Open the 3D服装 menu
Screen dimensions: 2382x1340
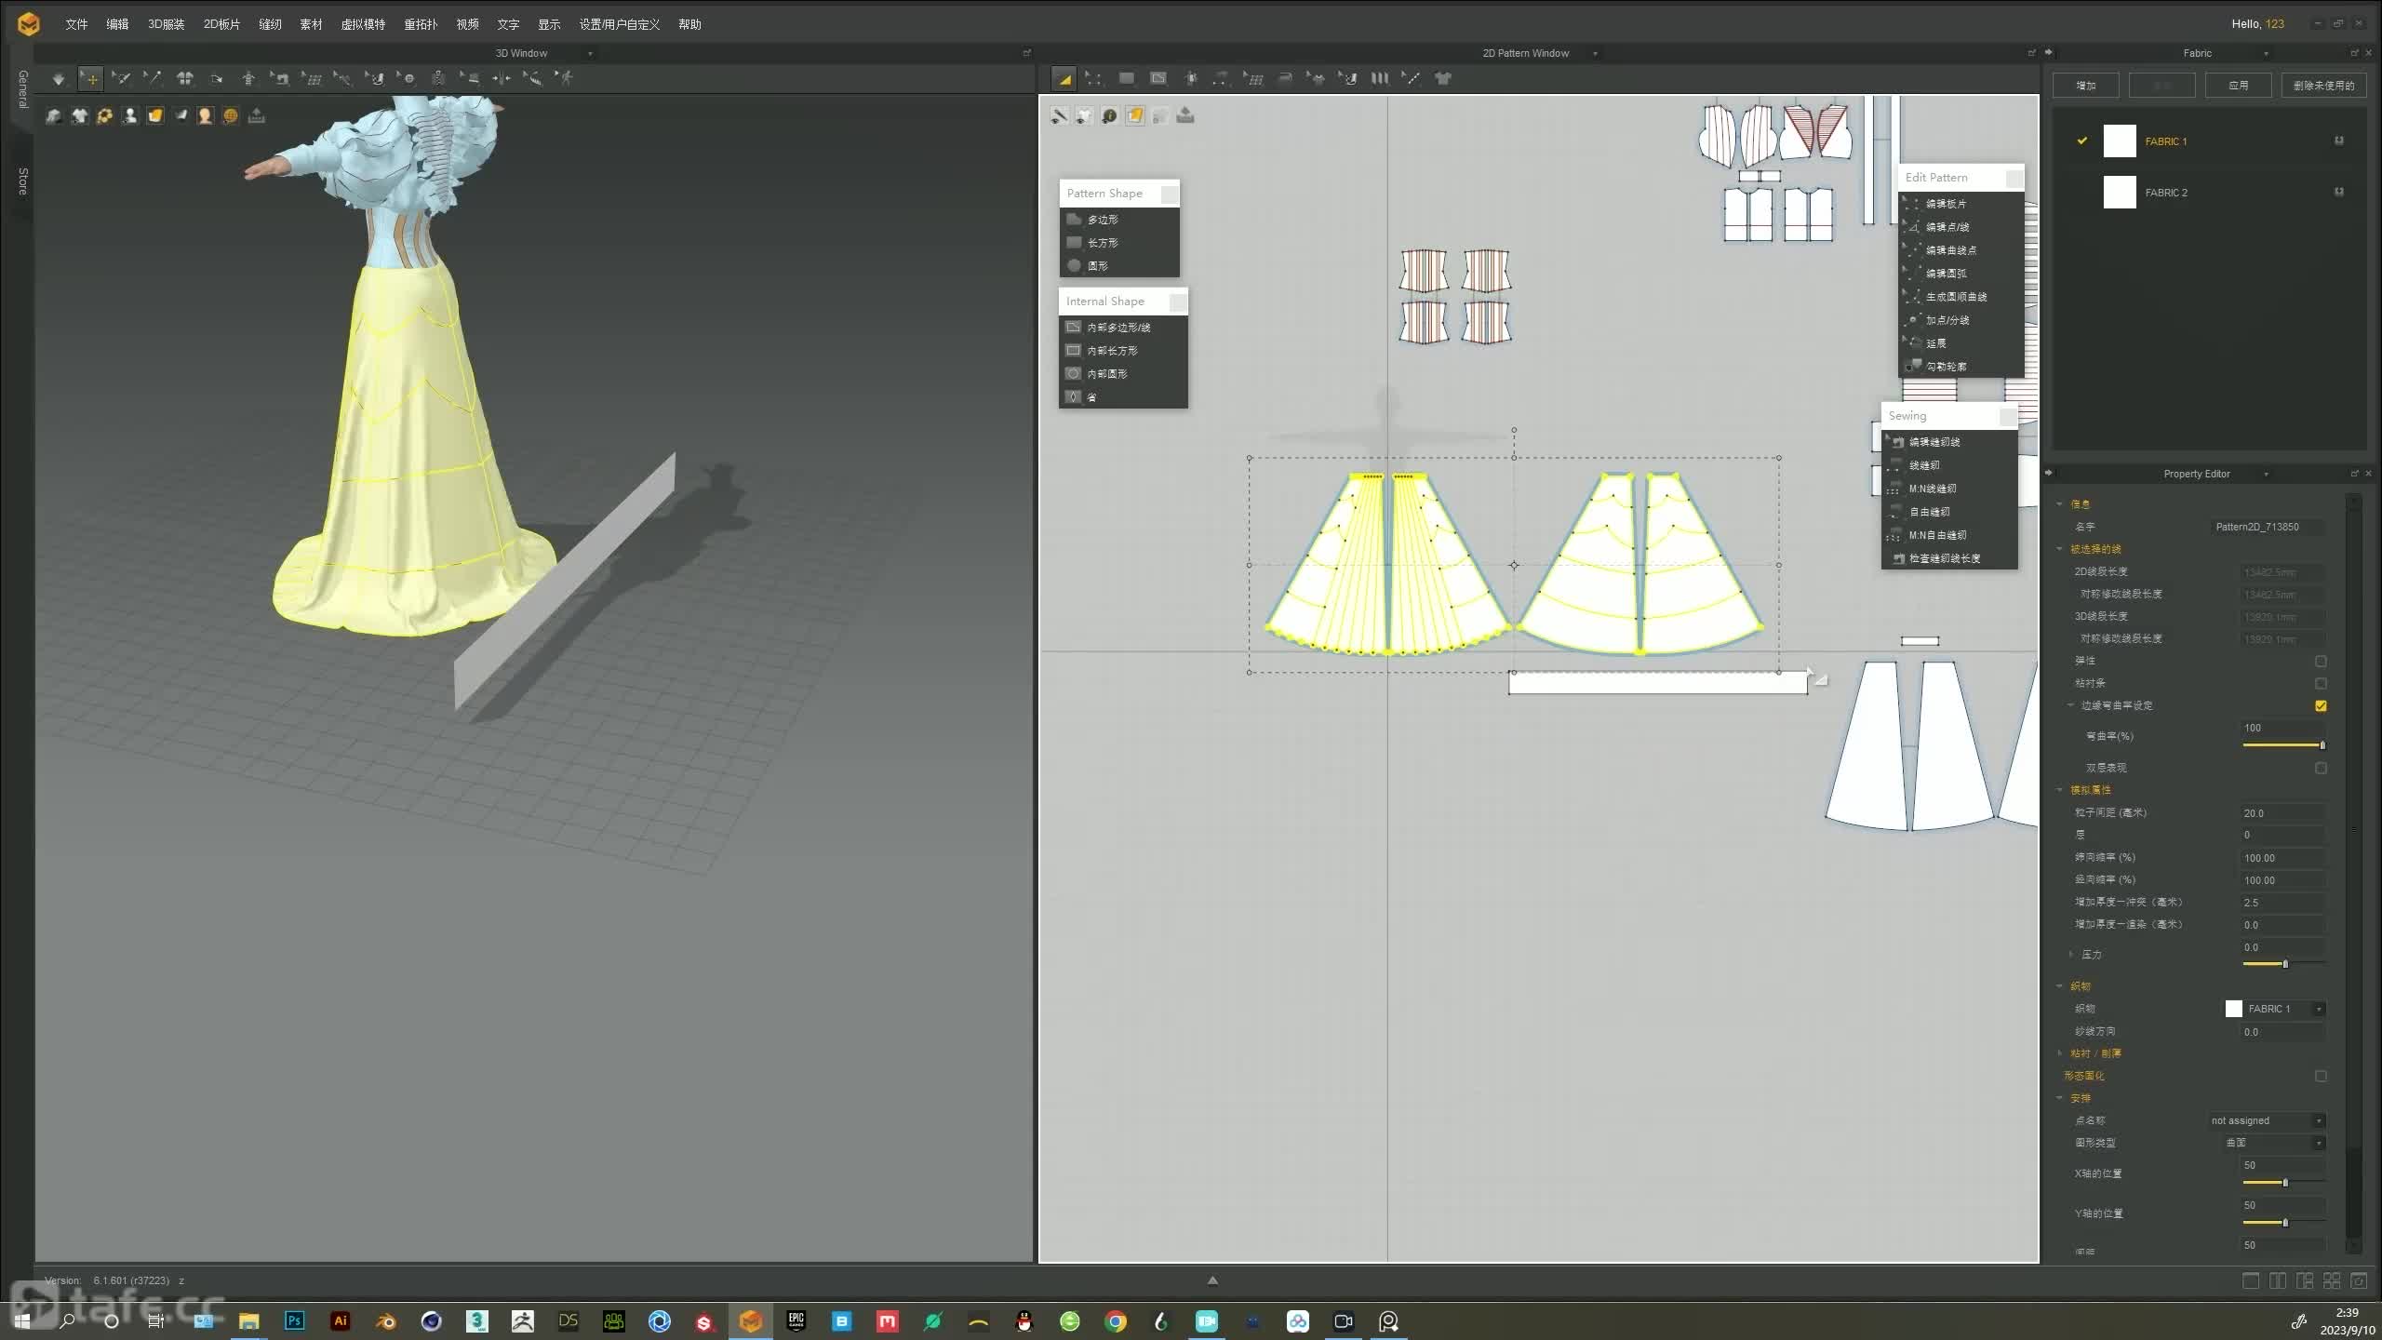point(166,24)
